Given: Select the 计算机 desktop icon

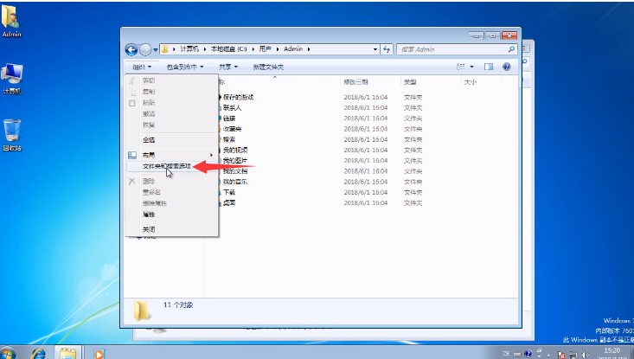Looking at the screenshot, I should (12, 79).
